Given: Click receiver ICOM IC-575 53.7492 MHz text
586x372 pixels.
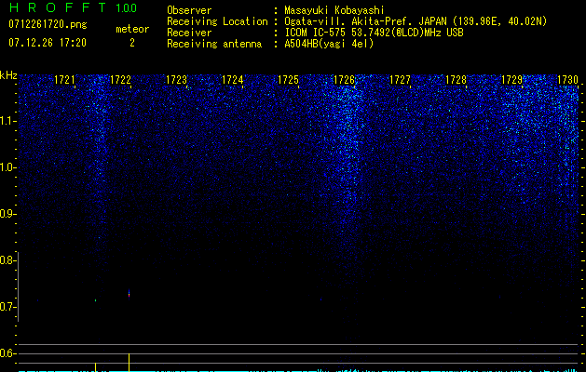Looking at the screenshot, I should [374, 33].
